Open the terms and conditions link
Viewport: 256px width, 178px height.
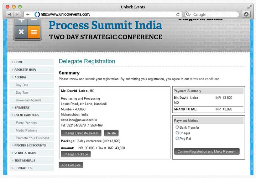point(205,79)
